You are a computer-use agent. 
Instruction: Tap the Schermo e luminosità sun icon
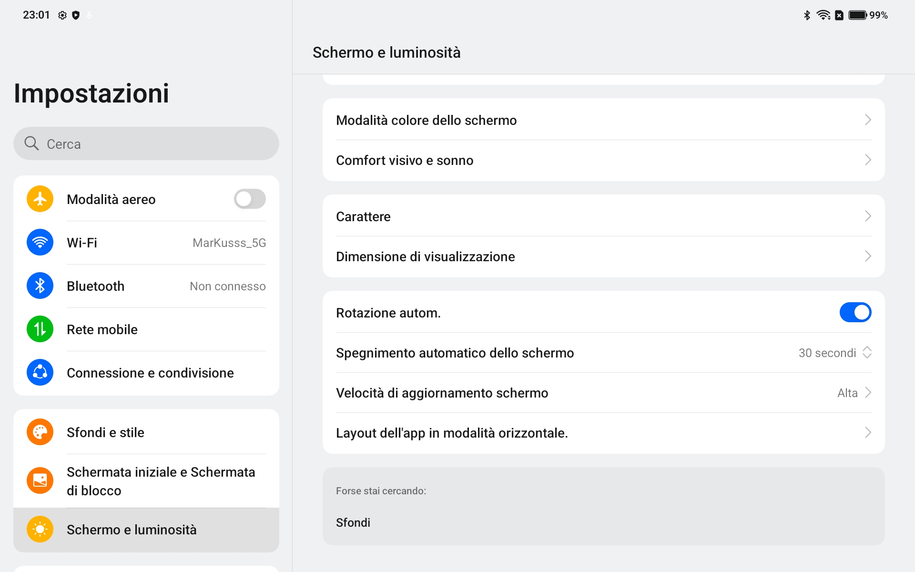tap(40, 529)
